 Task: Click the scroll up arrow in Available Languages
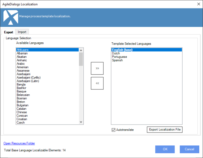(81, 50)
